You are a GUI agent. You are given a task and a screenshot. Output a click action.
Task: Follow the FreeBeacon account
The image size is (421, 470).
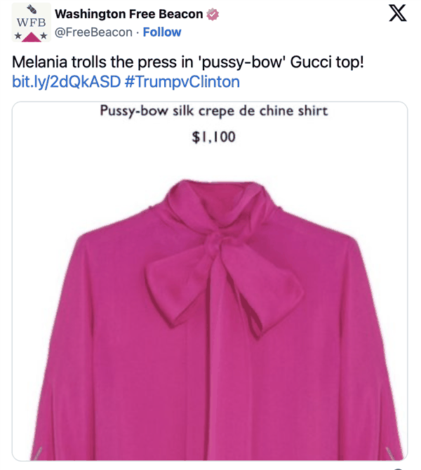point(162,32)
